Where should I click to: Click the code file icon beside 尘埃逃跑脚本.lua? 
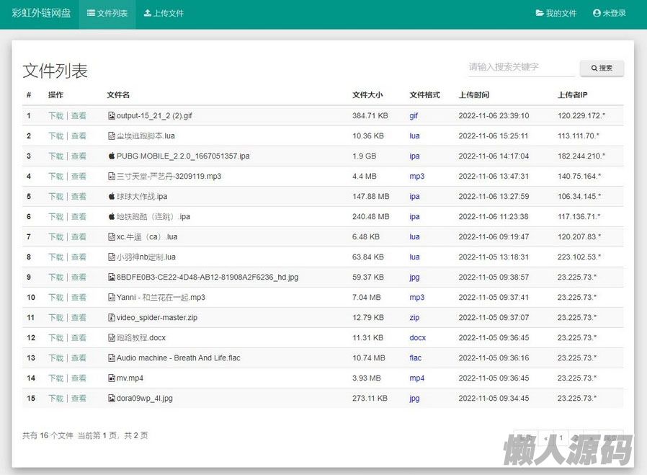point(111,136)
